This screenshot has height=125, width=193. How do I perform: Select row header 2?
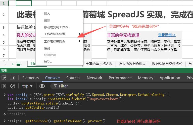coord(4,15)
